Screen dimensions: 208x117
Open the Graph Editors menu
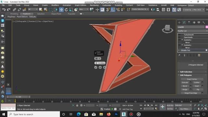click(80, 5)
